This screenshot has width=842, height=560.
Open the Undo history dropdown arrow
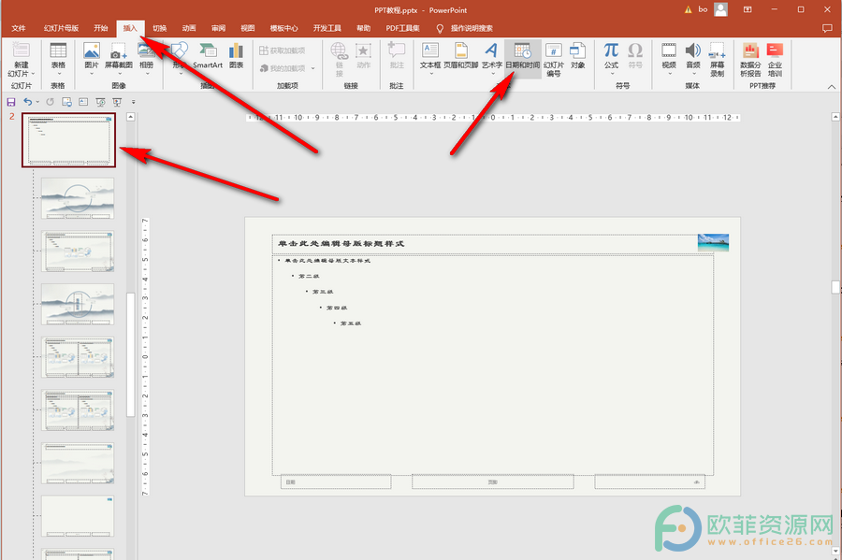[x=37, y=102]
